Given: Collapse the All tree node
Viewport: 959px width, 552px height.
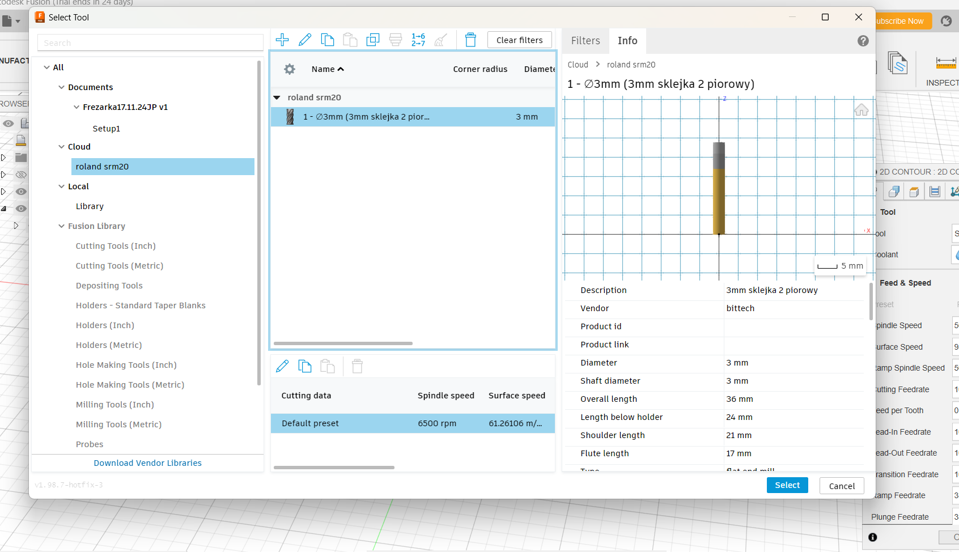Looking at the screenshot, I should [46, 67].
